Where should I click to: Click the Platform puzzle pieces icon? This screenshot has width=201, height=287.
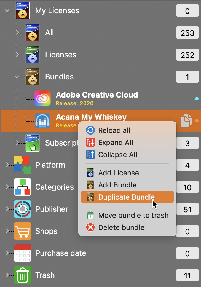tap(23, 165)
